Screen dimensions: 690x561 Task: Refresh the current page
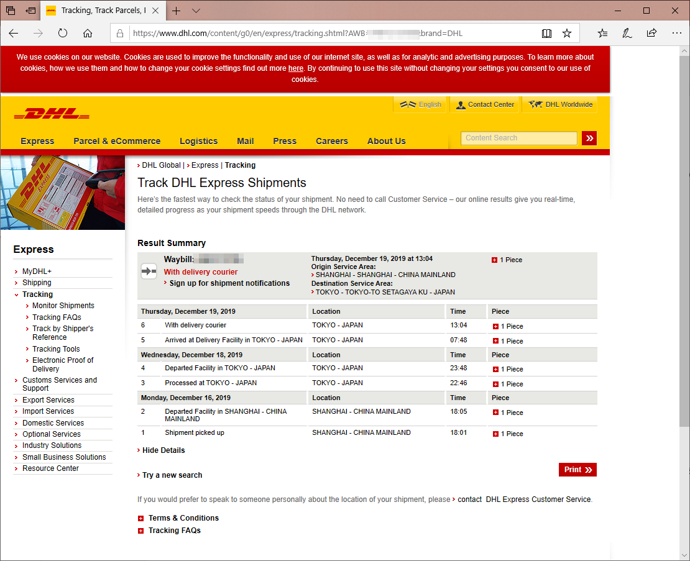63,33
